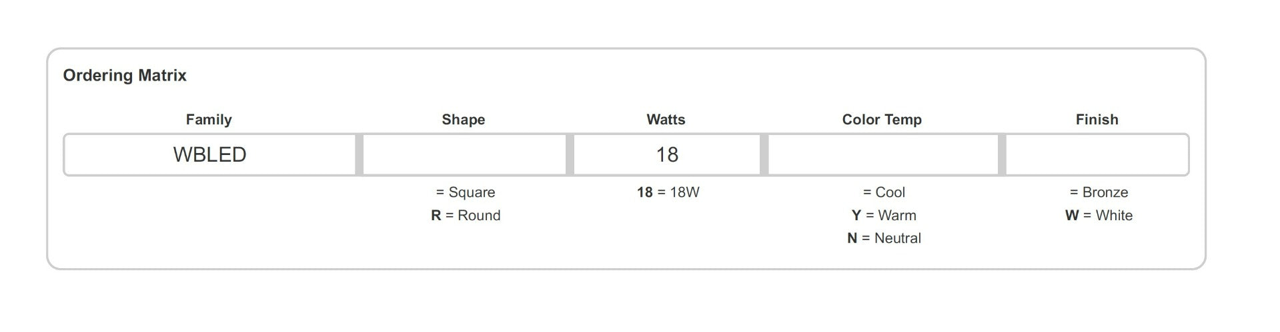This screenshot has width=1280, height=332.
Task: Pick the "W = White" finish option
Action: [x=1098, y=216]
